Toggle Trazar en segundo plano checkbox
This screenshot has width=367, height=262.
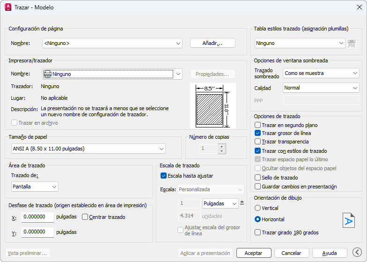pos(258,125)
